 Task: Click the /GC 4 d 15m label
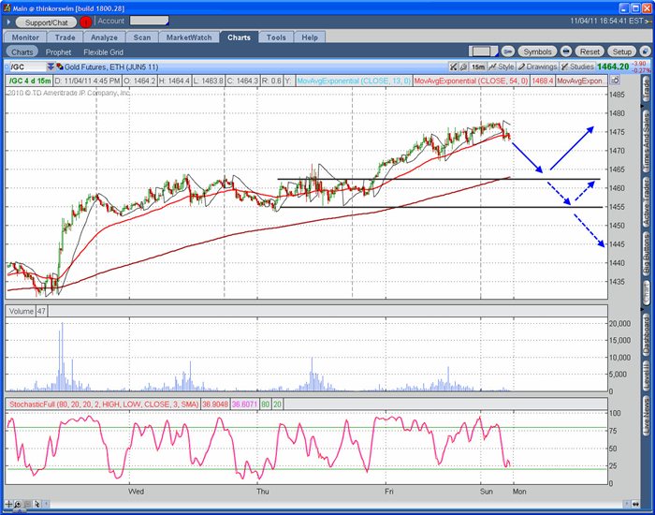point(30,81)
